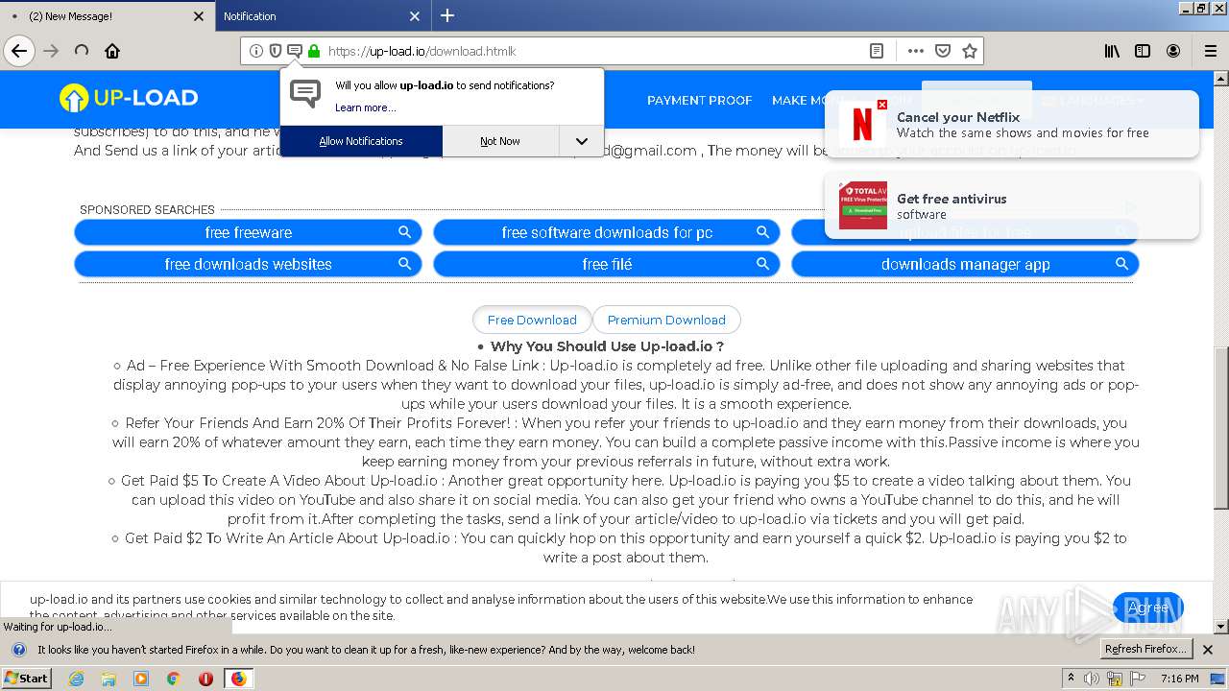Click the green padlock security icon
This screenshot has height=691, width=1229.
pos(314,51)
